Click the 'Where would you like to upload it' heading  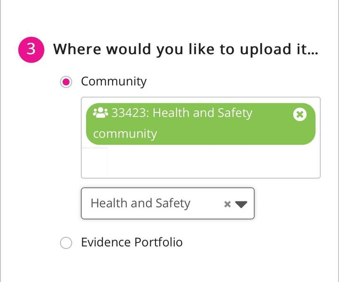pos(186,49)
